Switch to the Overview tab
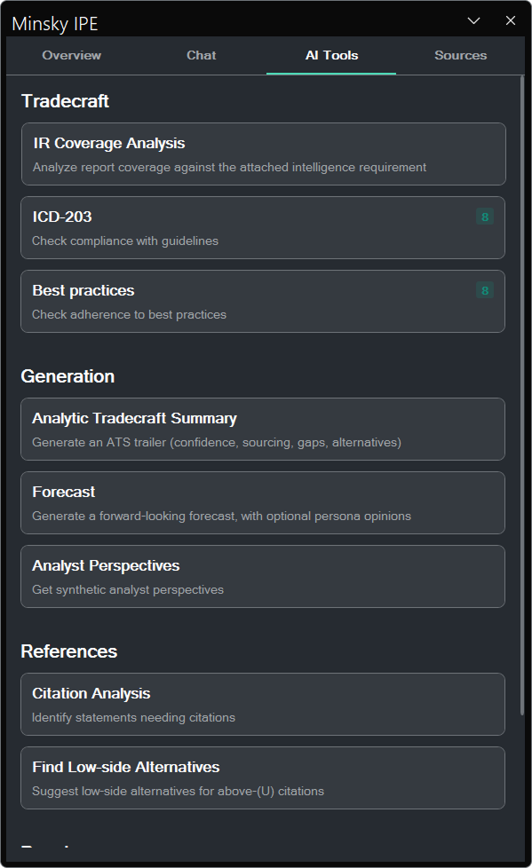 [x=71, y=55]
